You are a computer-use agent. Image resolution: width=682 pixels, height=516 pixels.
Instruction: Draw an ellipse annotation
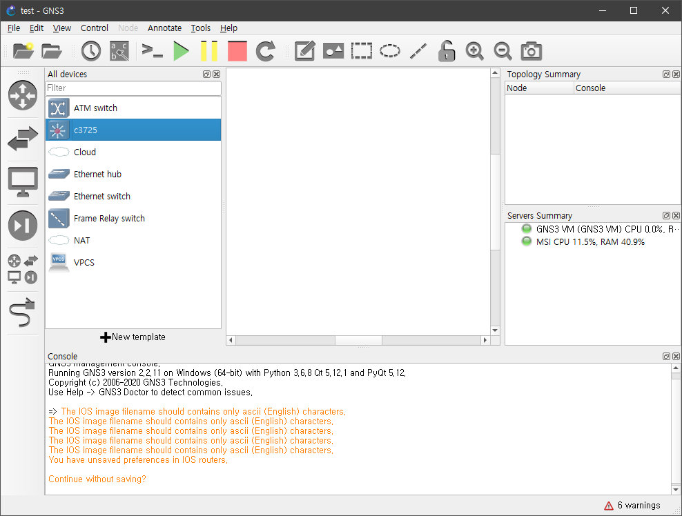[x=390, y=51]
